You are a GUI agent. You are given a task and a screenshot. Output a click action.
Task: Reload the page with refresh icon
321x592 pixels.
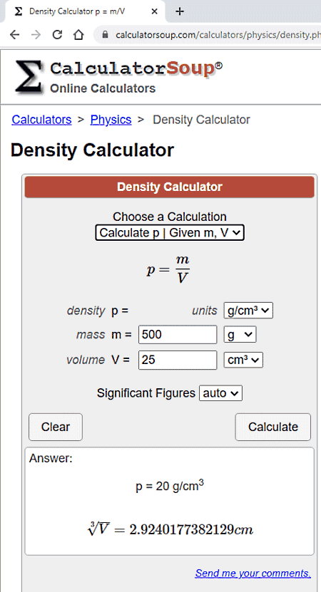57,35
